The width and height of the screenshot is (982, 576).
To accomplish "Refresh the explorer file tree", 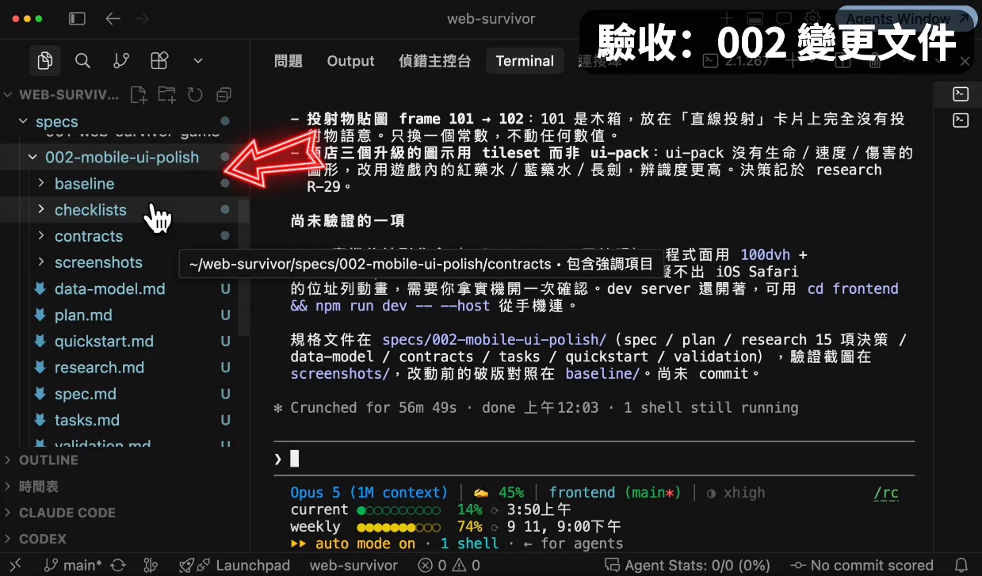I will coord(195,95).
